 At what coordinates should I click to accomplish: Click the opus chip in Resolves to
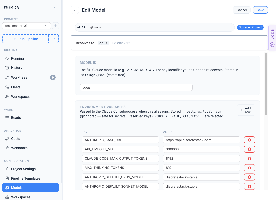[x=103, y=43]
